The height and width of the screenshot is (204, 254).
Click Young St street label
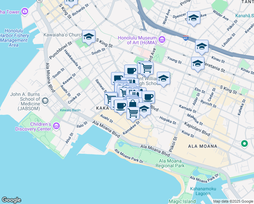tap(175, 60)
